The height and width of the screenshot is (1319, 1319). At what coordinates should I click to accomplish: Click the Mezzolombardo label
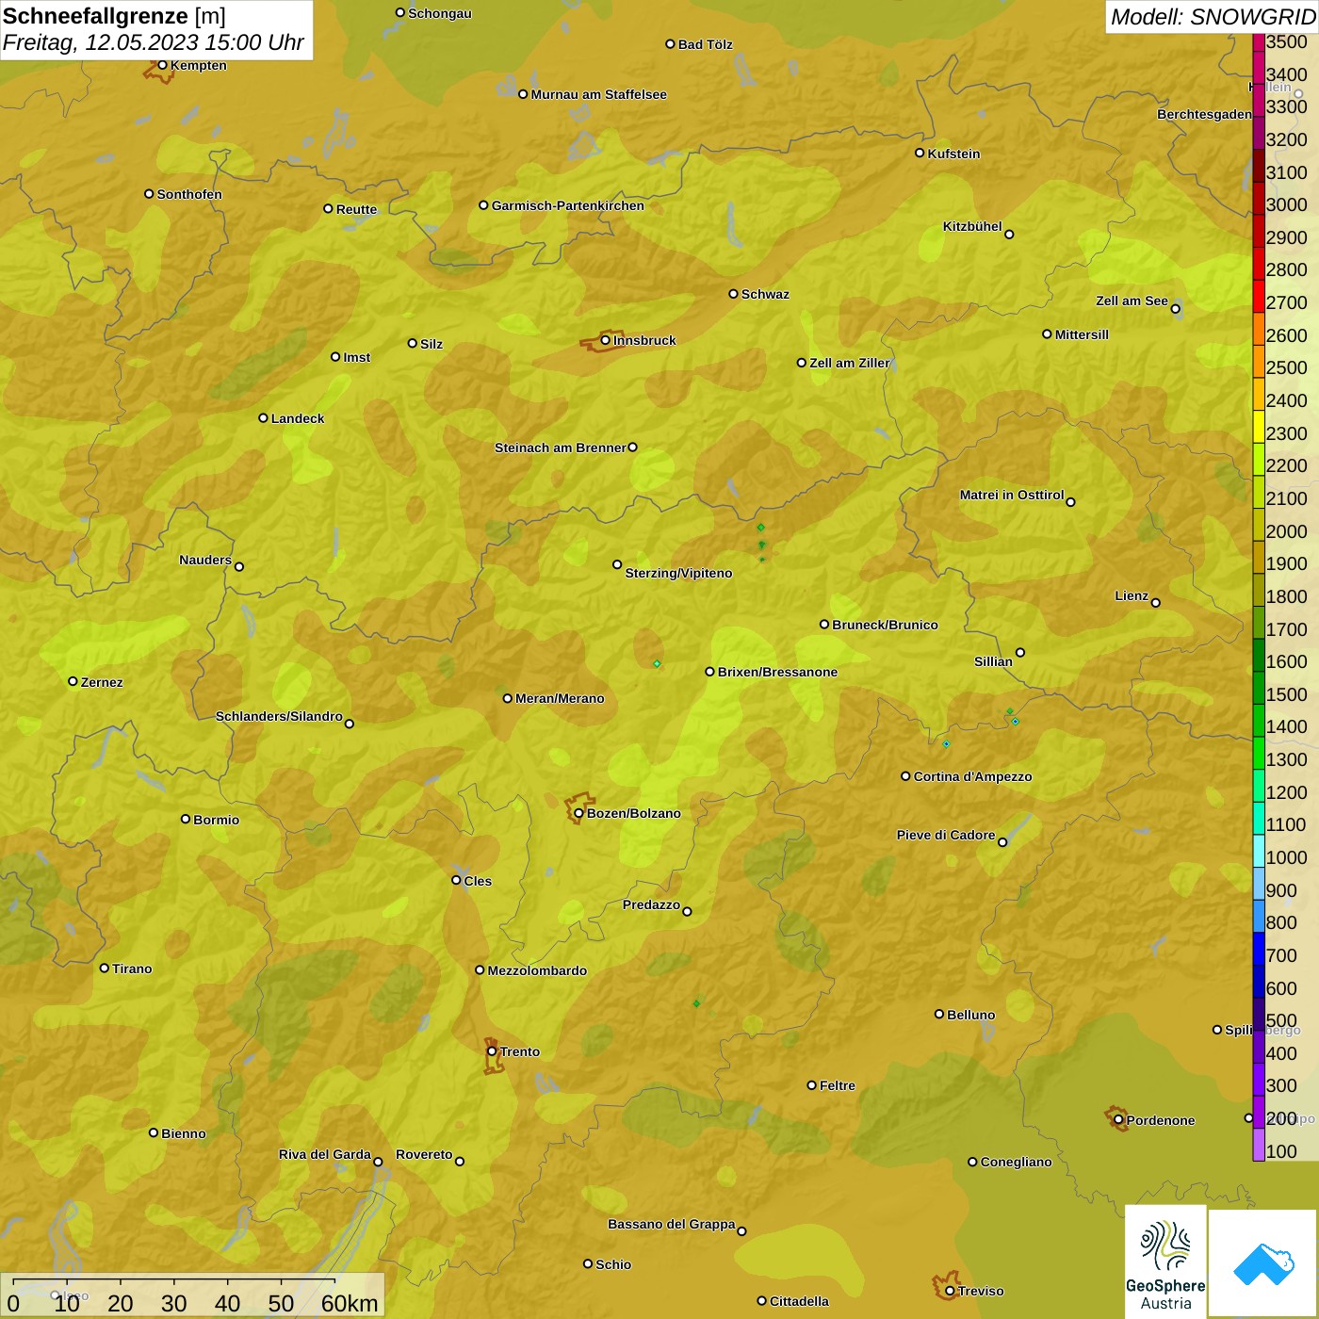(x=537, y=970)
